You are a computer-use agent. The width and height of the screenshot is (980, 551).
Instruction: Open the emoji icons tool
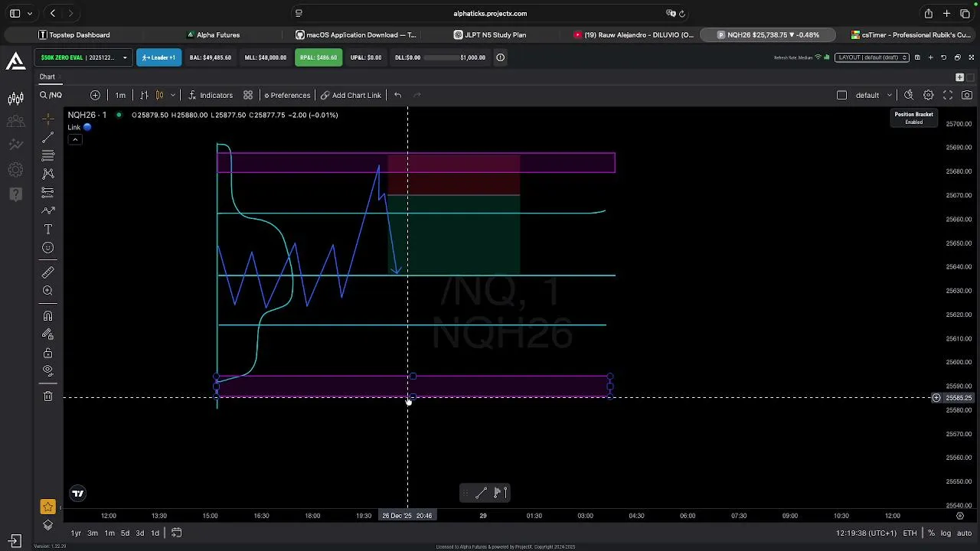click(x=47, y=248)
